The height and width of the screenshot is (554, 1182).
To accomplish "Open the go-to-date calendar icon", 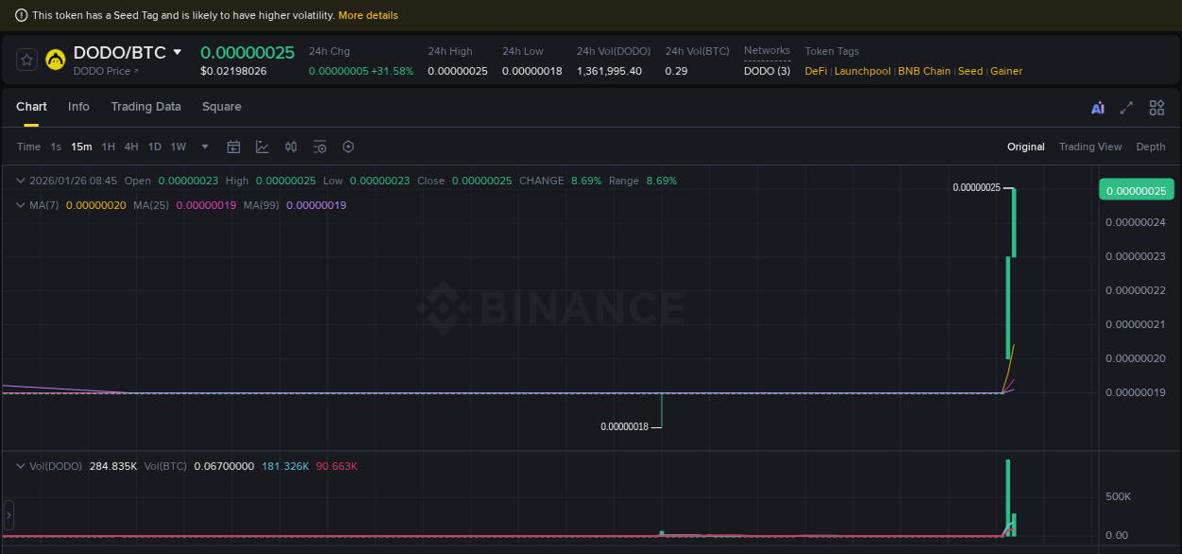I will [234, 147].
